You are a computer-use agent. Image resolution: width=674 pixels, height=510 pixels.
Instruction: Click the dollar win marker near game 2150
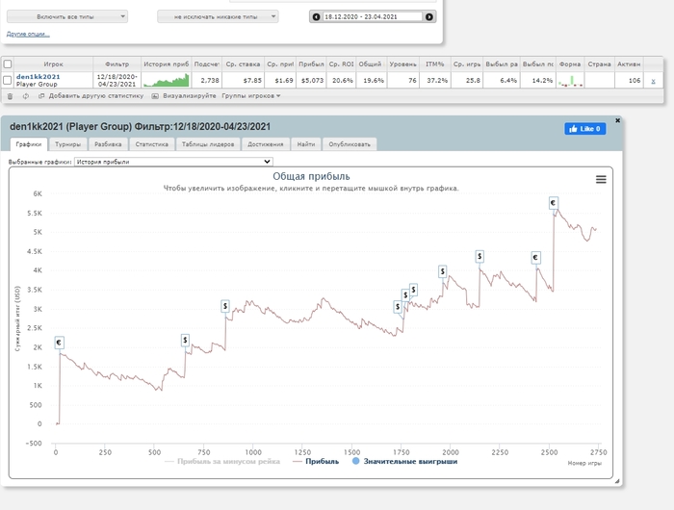pos(480,257)
